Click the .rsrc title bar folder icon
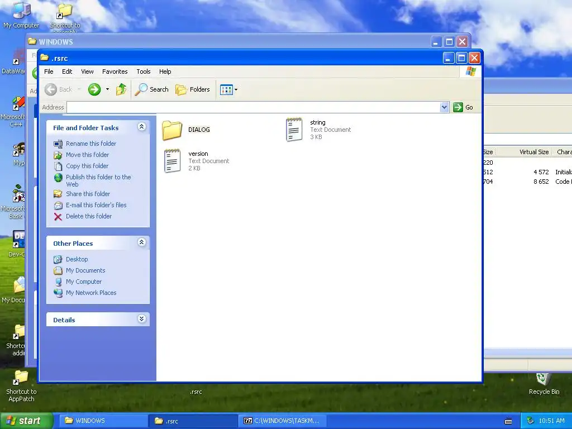This screenshot has width=572, height=429. 45,58
